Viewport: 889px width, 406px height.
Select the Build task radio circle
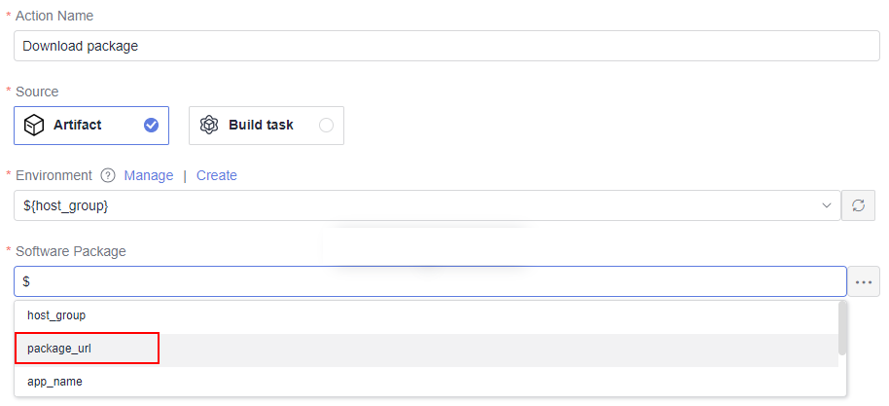pos(326,125)
